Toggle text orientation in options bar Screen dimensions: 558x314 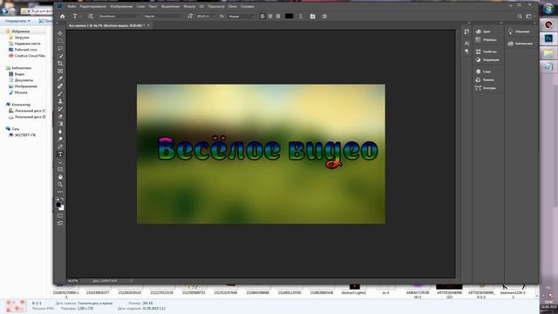[x=91, y=17]
